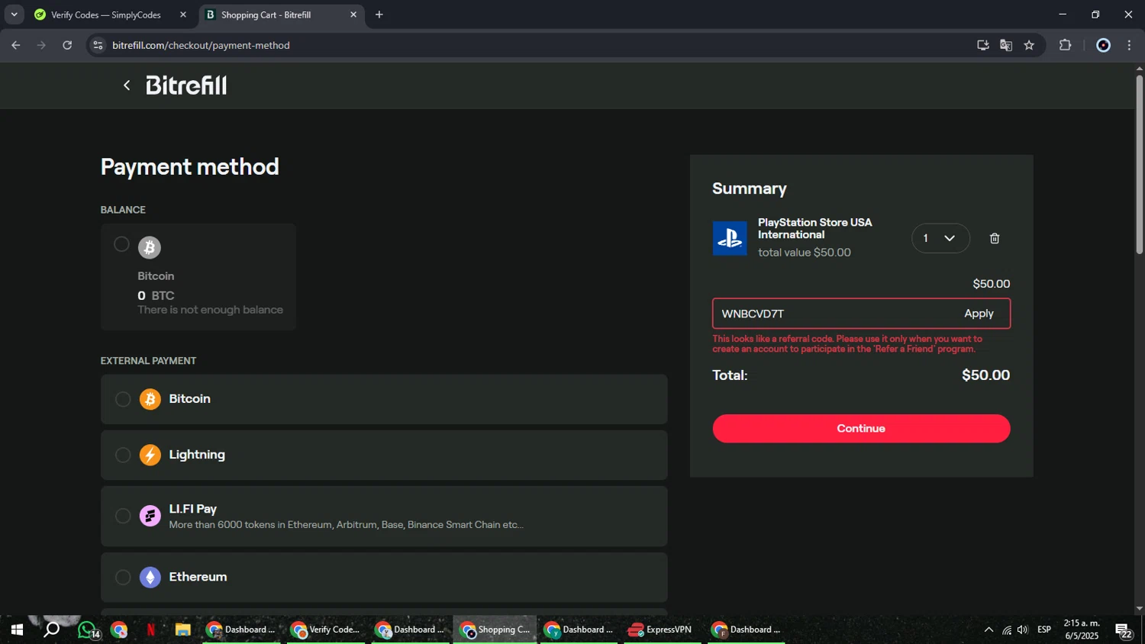Translate this page icon
Image resolution: width=1145 pixels, height=644 pixels.
coord(1006,45)
